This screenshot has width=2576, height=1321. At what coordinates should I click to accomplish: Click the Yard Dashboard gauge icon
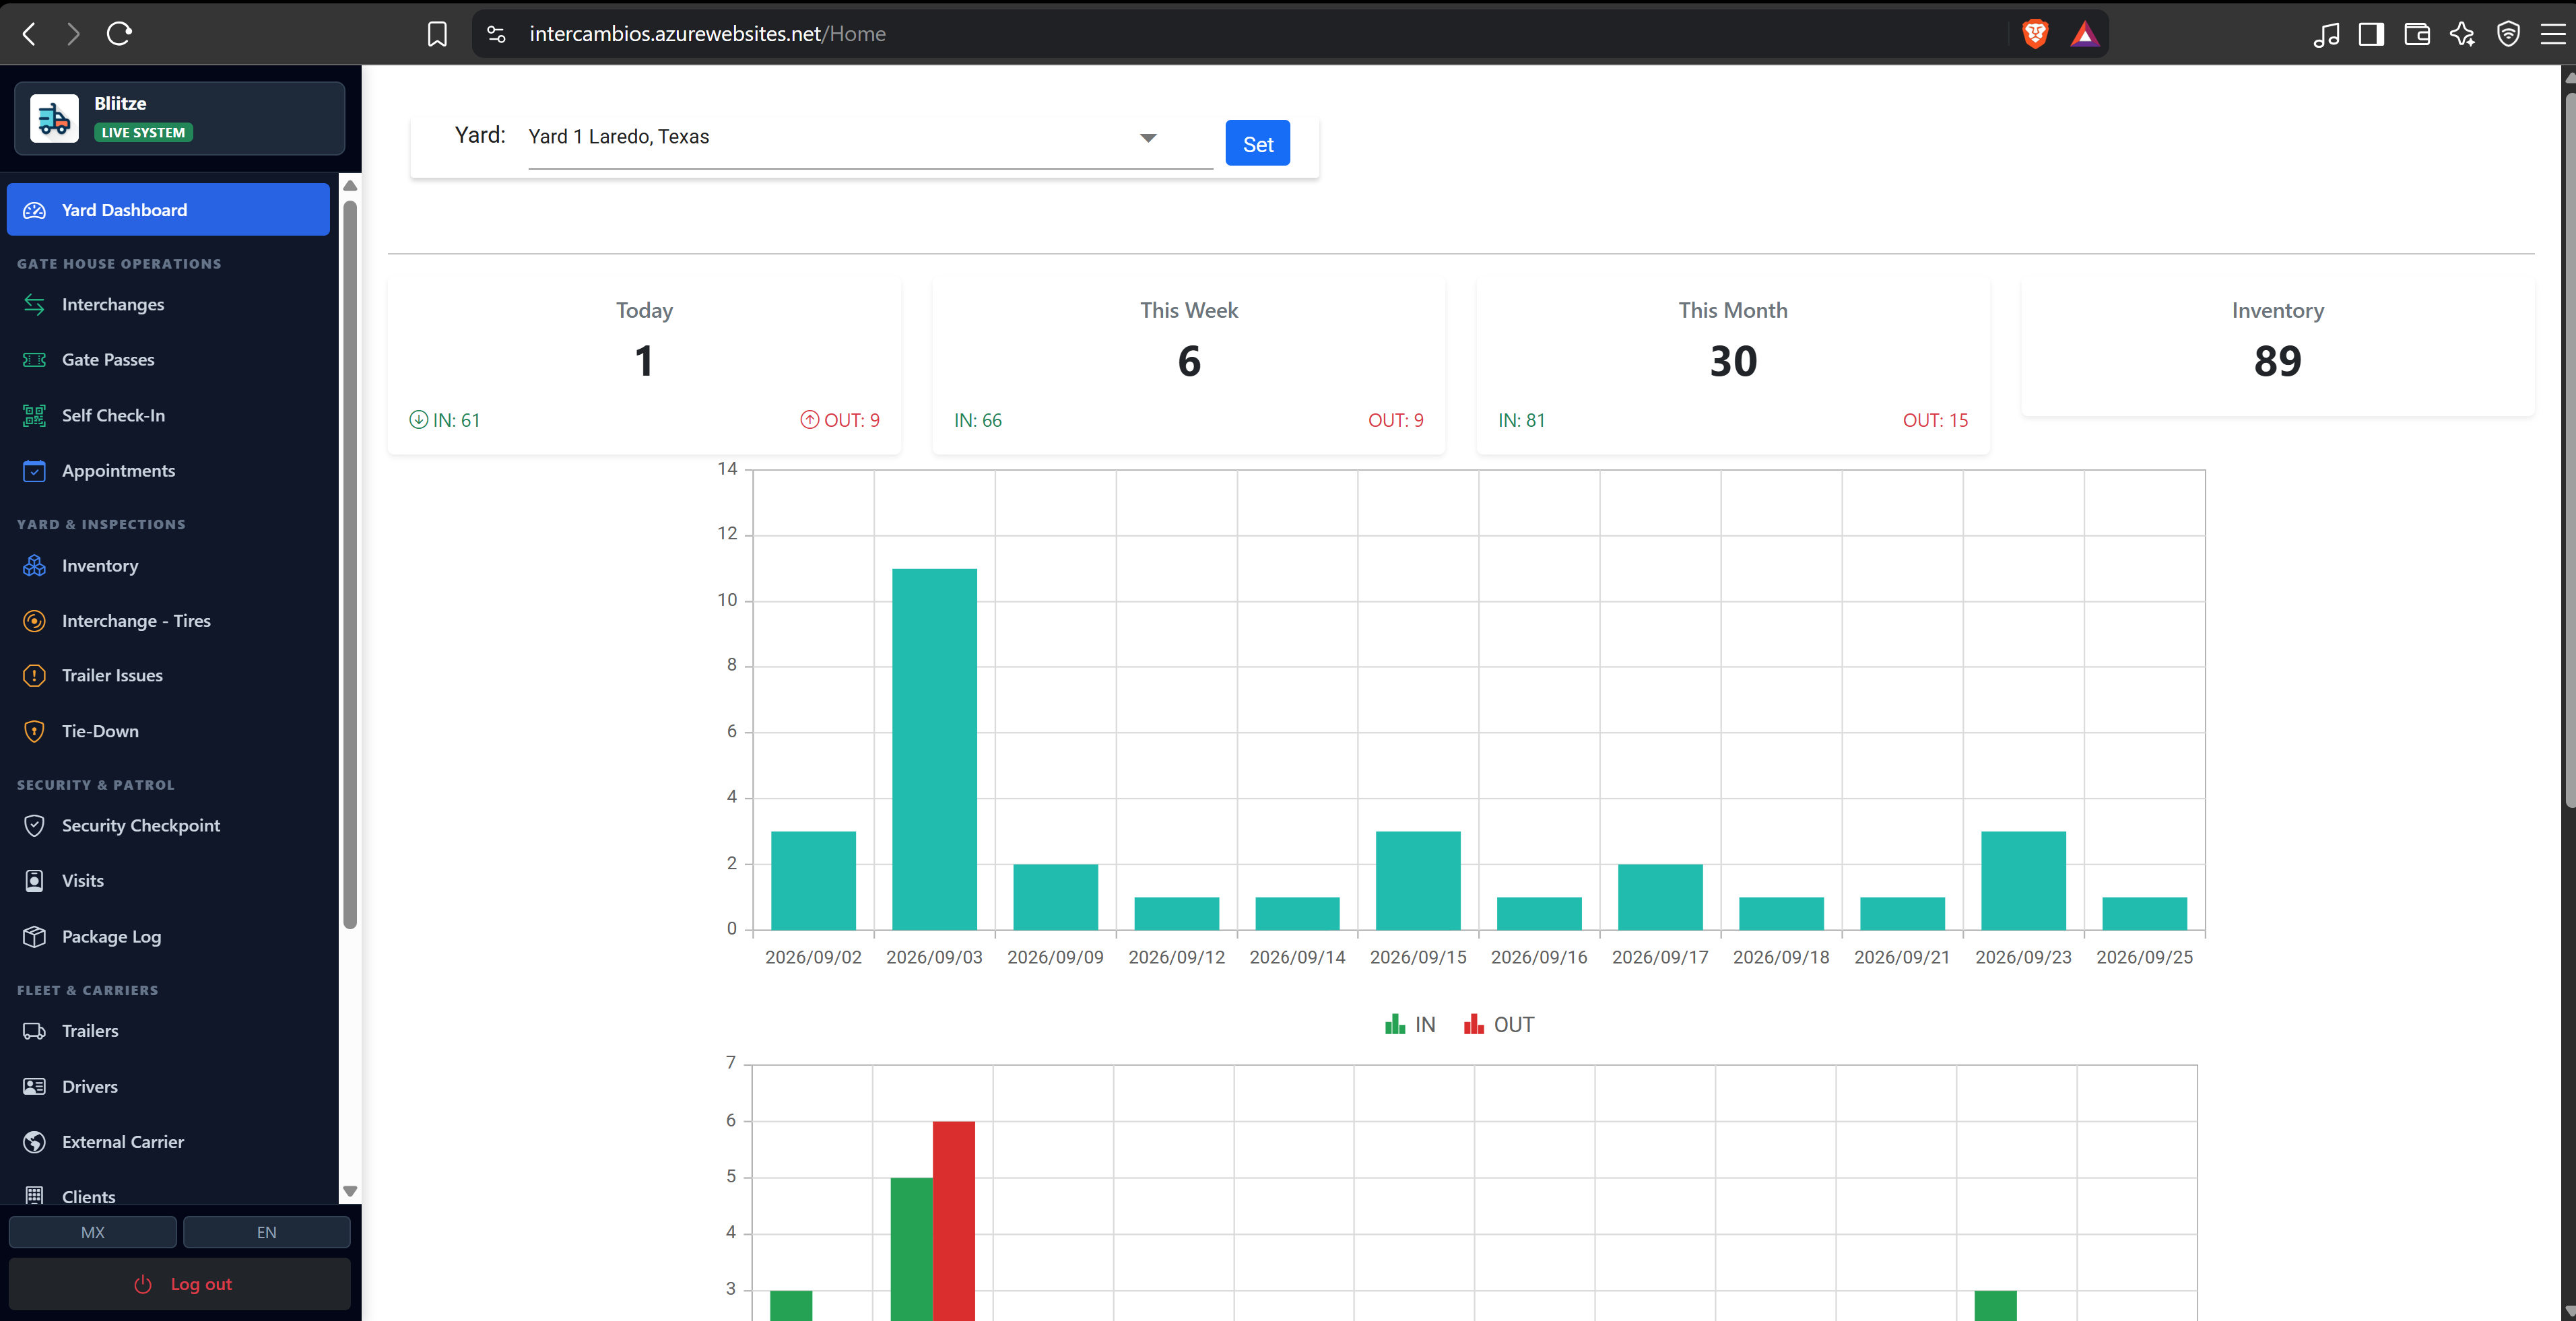point(34,210)
